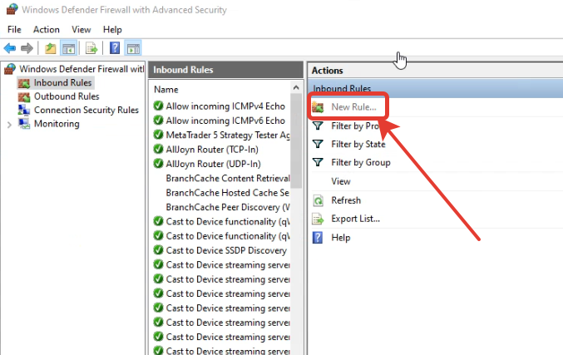Click the blue Help toolbar icon
Image resolution: width=563 pixels, height=355 pixels.
coord(115,47)
